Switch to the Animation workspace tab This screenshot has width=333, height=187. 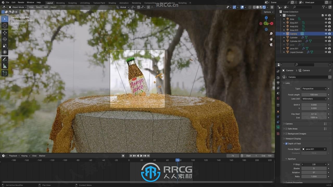coord(124,3)
